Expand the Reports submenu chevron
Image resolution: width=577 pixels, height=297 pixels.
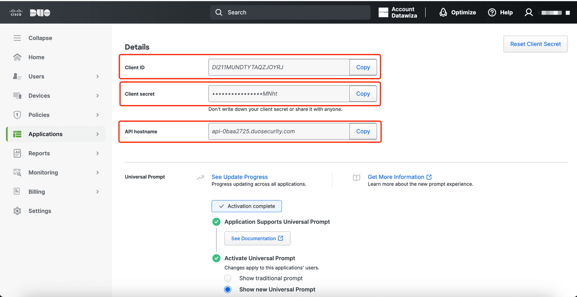point(98,153)
